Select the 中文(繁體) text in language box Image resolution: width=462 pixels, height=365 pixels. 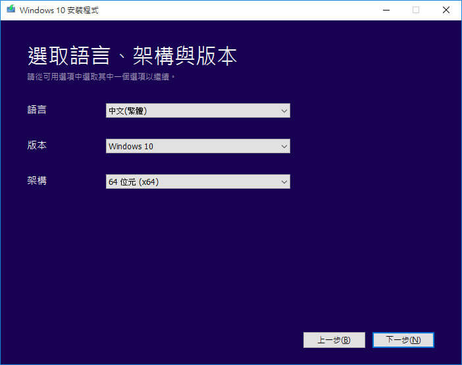[128, 111]
